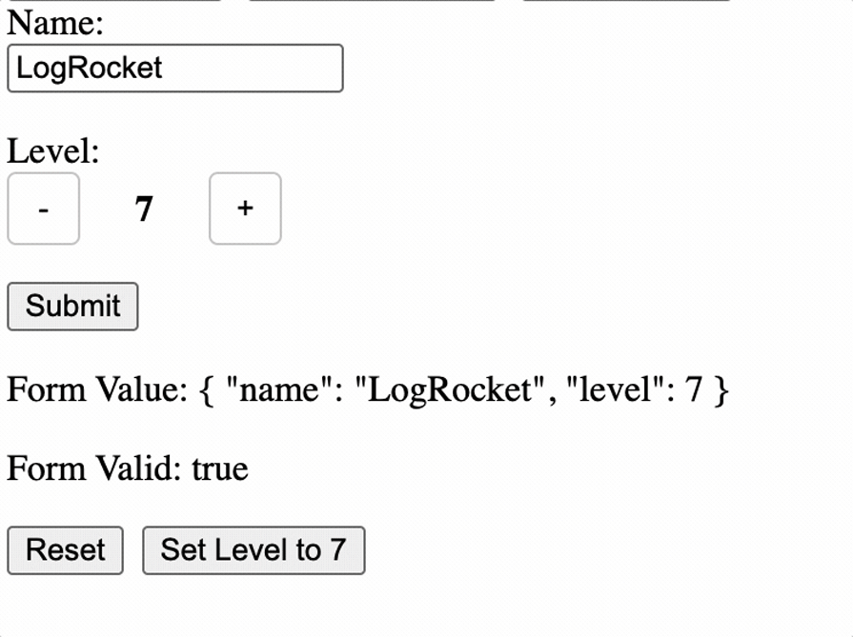This screenshot has height=637, width=853.
Task: Click the "Form Valid:" label text
Action: [95, 468]
